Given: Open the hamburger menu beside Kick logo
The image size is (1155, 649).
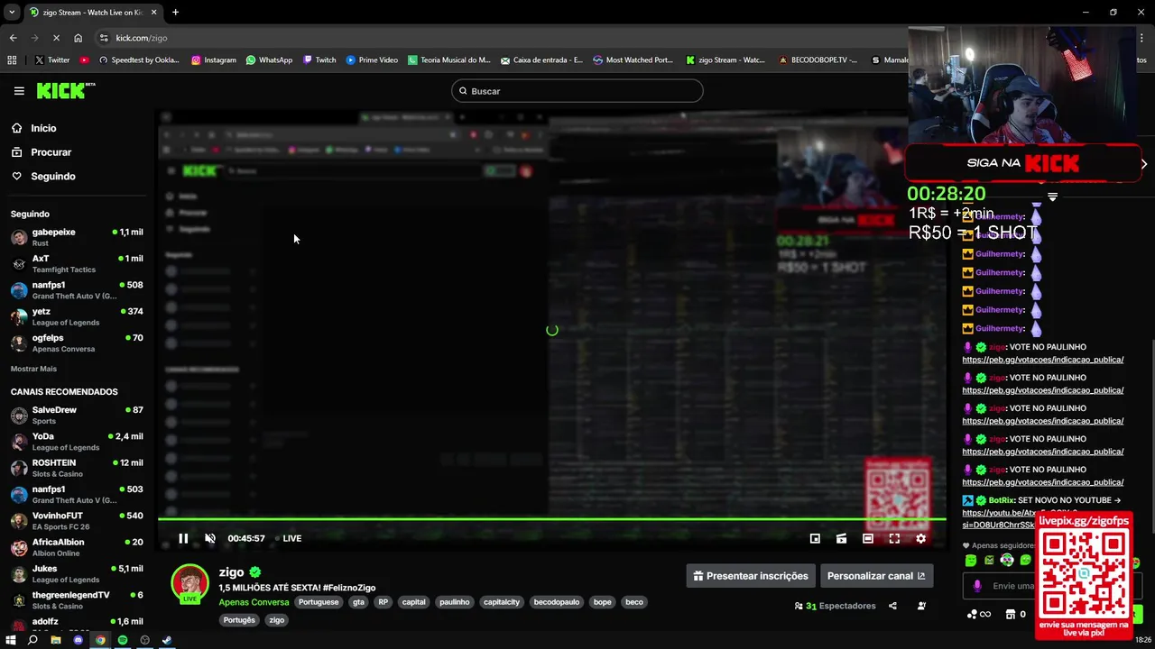Looking at the screenshot, I should 19,90.
